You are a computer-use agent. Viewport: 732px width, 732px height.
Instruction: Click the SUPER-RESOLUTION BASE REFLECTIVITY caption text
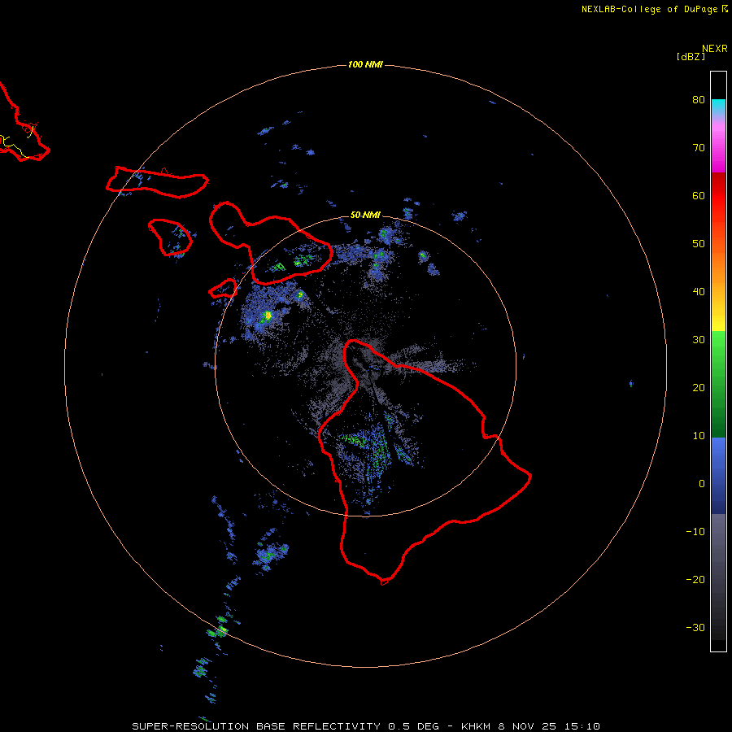[x=256, y=726]
